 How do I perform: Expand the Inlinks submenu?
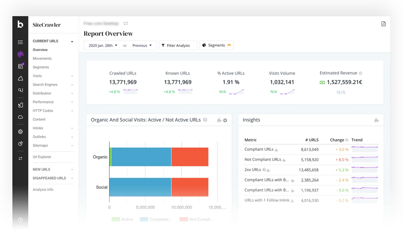coord(72,128)
